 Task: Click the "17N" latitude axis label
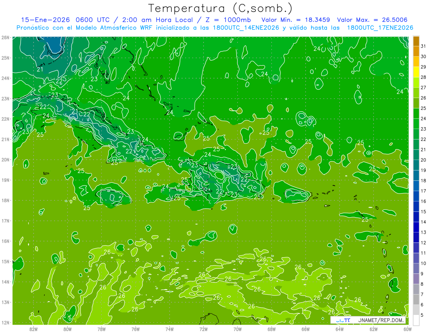pyautogui.click(x=5, y=221)
